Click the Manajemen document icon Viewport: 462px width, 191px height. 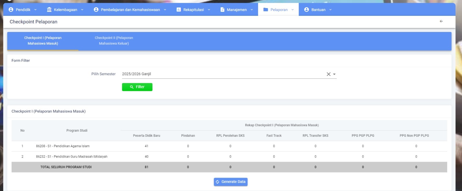click(222, 10)
